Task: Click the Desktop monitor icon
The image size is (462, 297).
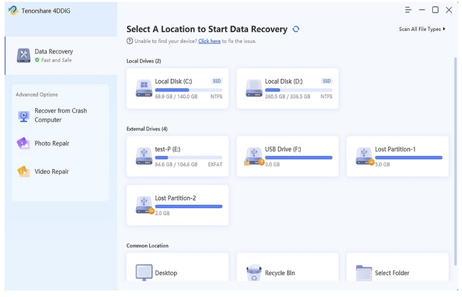Action: 144,272
